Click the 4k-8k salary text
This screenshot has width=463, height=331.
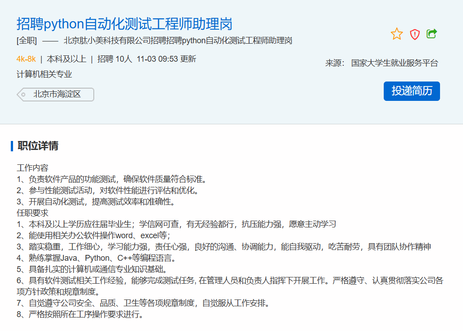click(x=26, y=59)
